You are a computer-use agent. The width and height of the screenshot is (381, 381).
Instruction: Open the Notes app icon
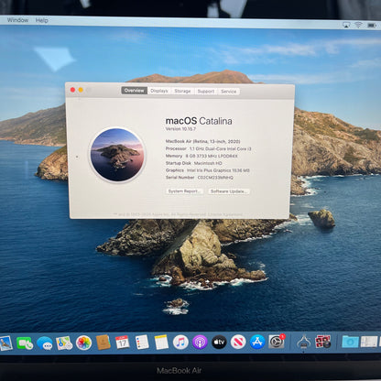click(x=161, y=342)
